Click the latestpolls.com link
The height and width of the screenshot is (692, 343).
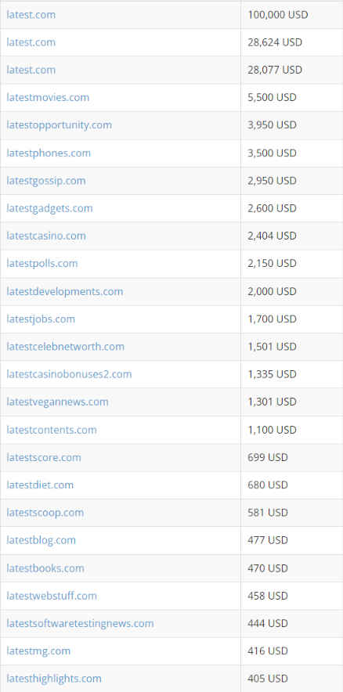coord(42,264)
